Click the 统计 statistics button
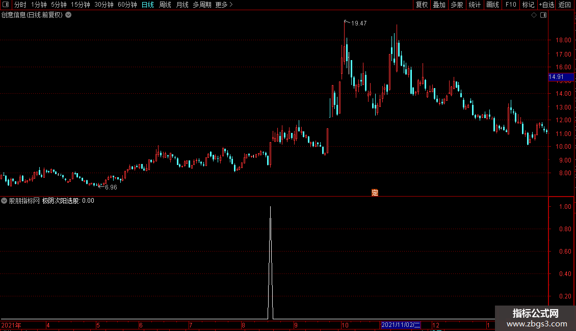Viewport: 576px width, 331px height. point(475,5)
